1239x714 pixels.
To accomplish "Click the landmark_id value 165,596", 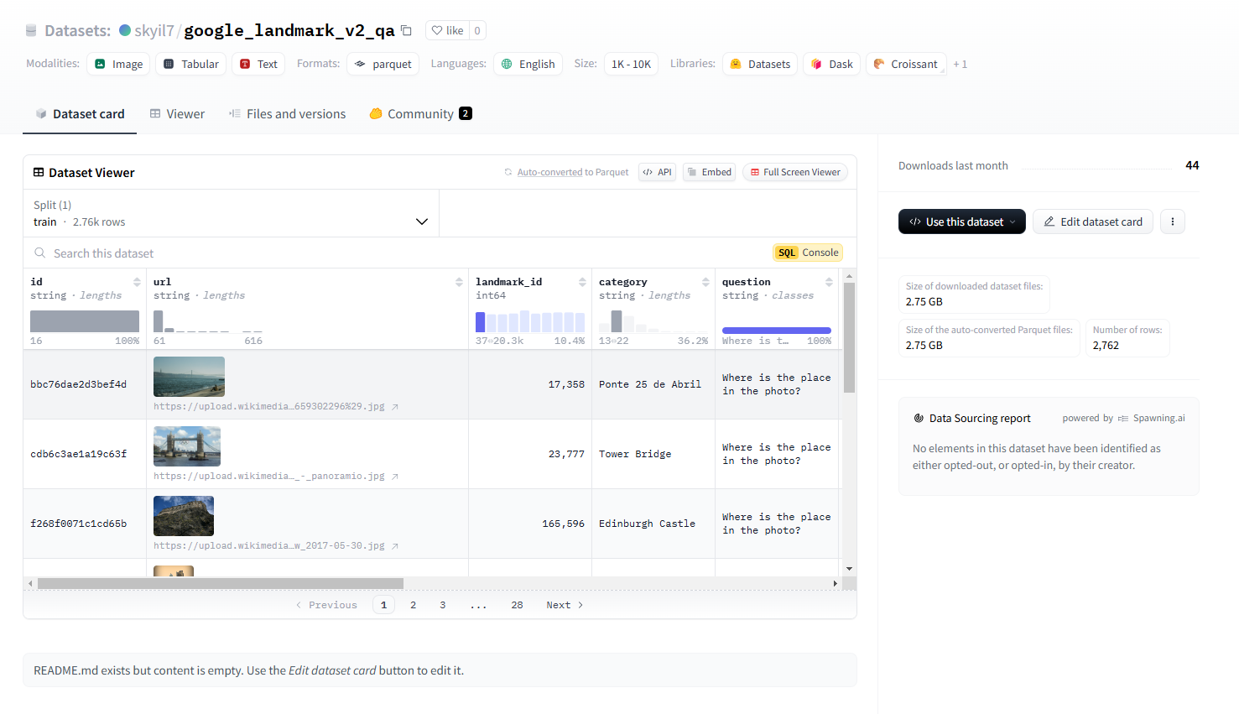I will (563, 524).
